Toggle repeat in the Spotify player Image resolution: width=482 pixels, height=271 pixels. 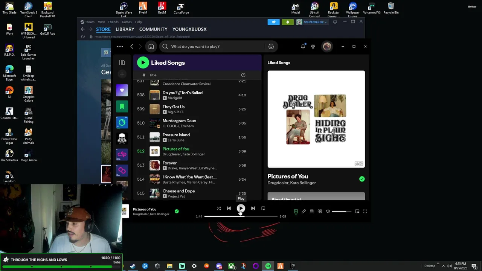263,208
